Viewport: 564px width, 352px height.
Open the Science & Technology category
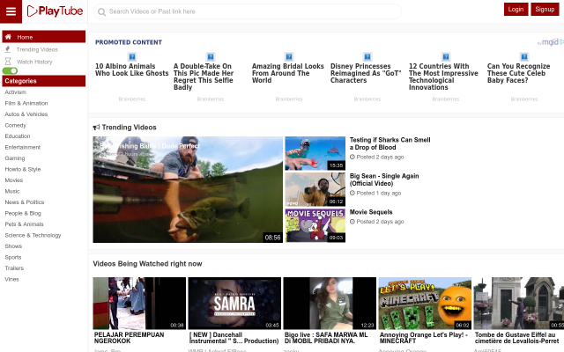click(33, 235)
